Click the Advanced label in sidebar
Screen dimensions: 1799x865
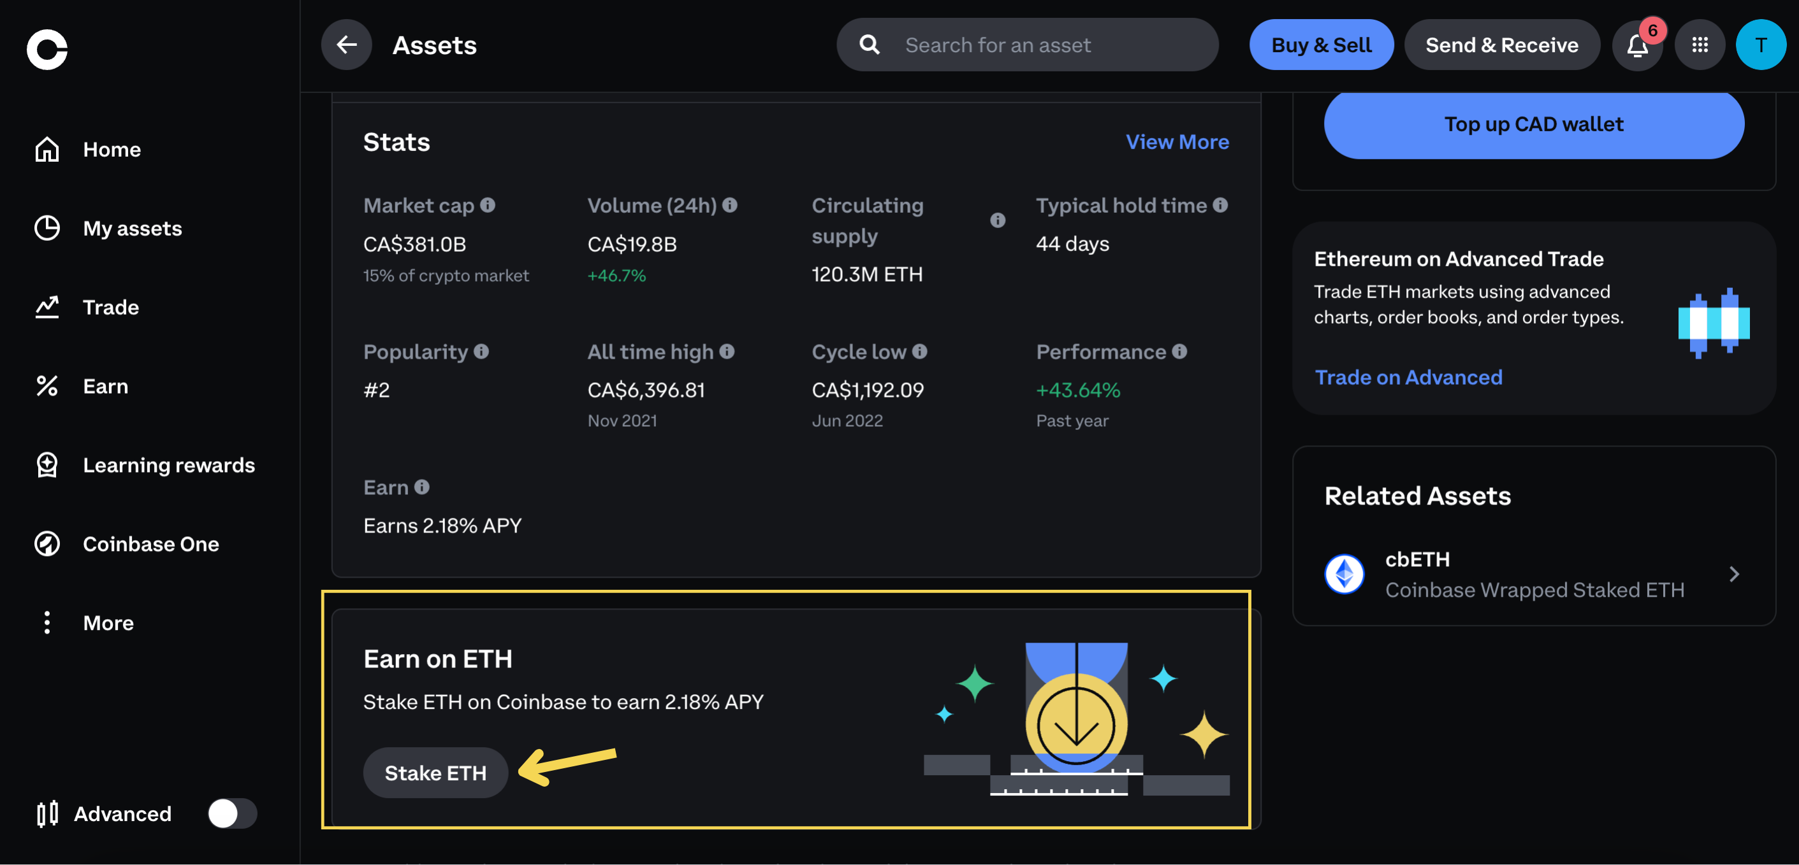(x=122, y=813)
